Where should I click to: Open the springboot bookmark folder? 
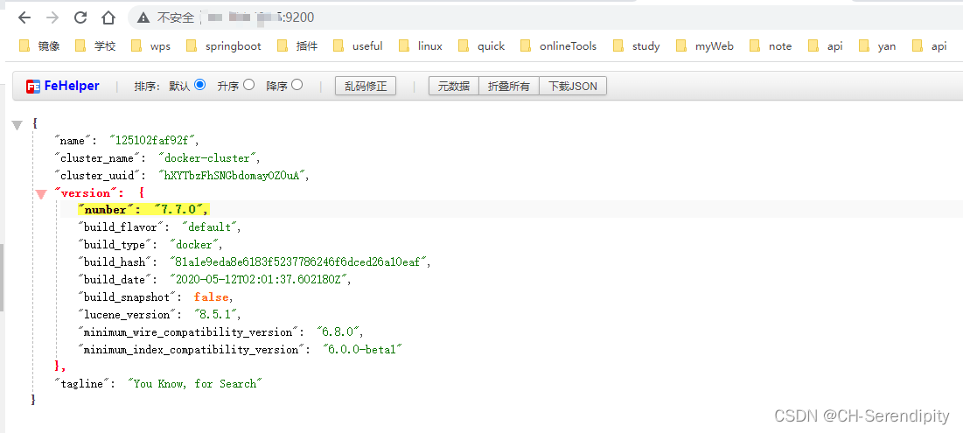coord(223,46)
